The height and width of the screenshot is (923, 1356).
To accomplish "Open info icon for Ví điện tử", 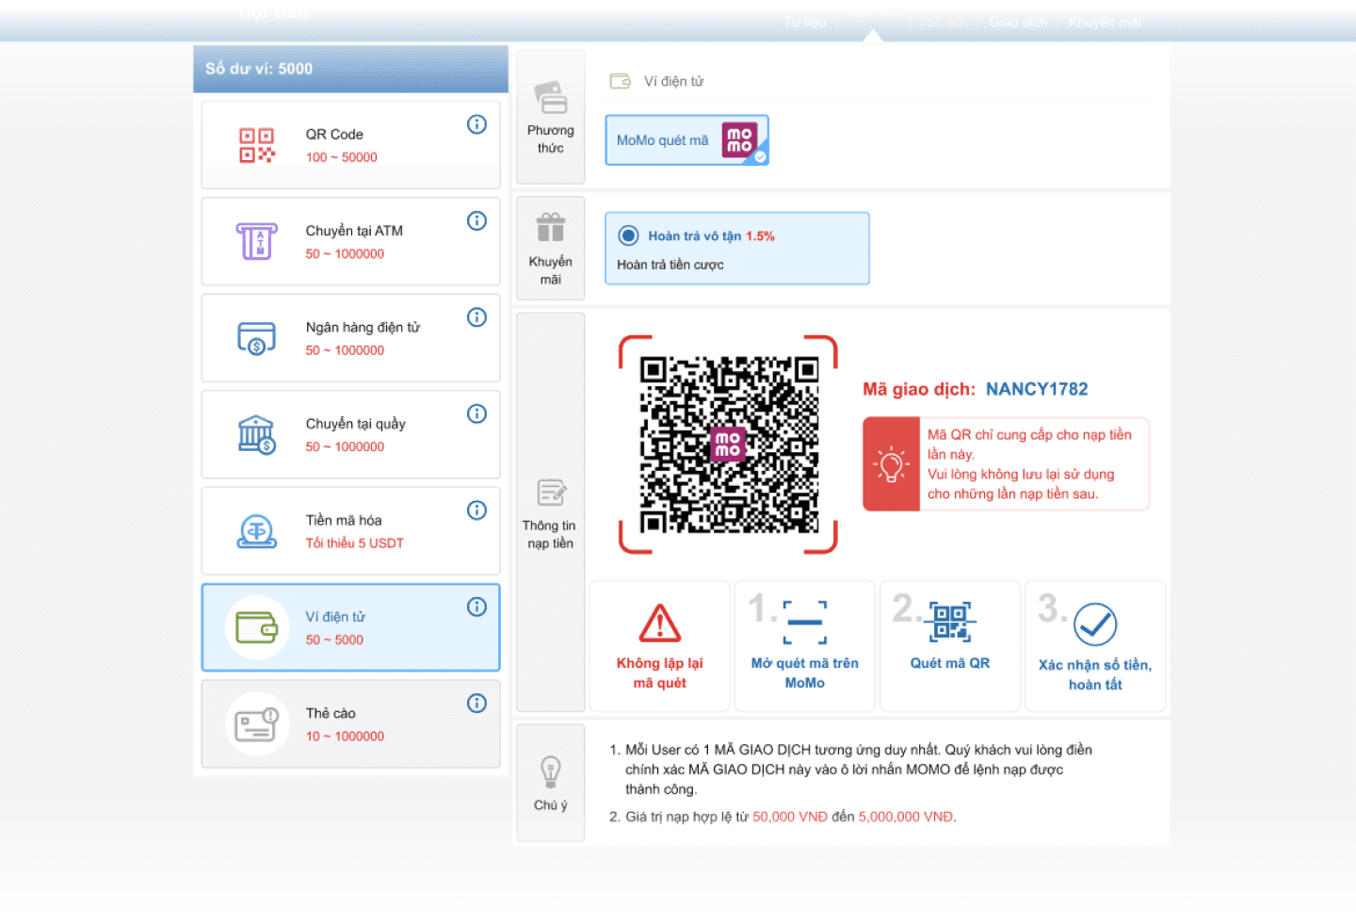I will (x=476, y=607).
